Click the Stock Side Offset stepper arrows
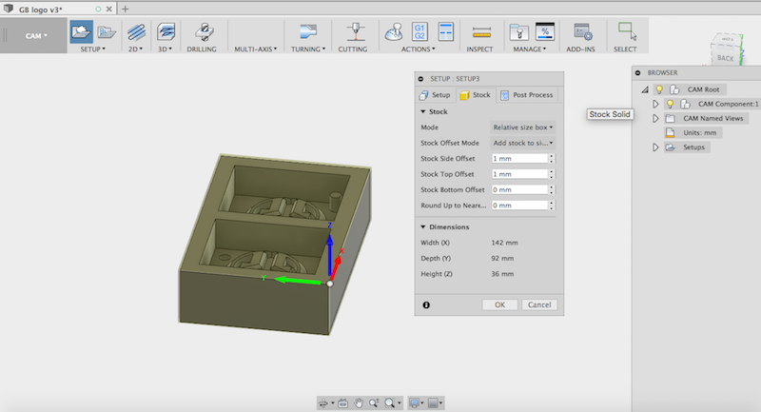The height and width of the screenshot is (412, 761). point(552,159)
